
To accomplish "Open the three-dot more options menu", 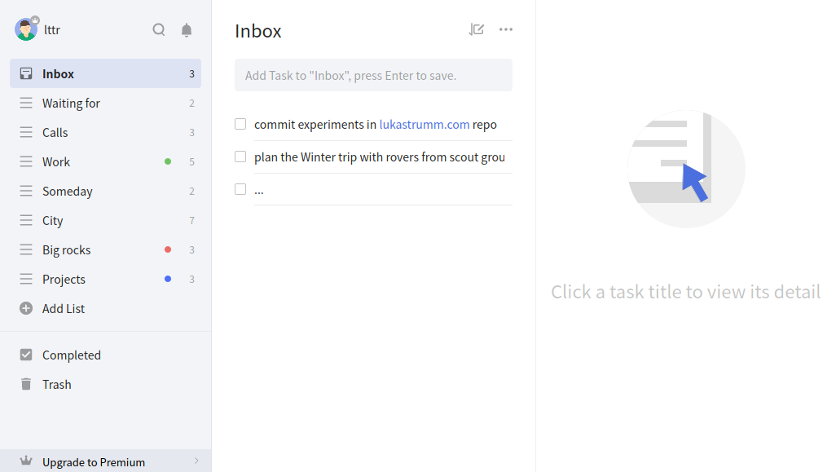I will (x=506, y=29).
